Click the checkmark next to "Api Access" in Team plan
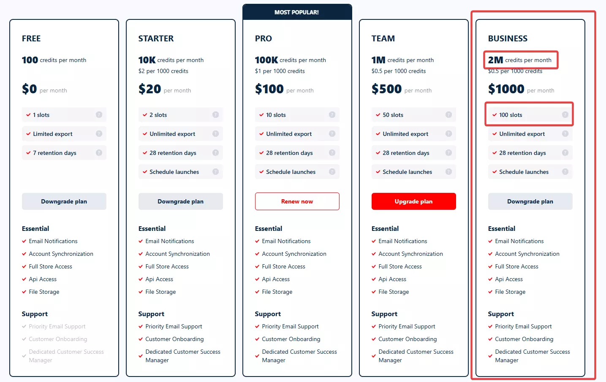This screenshot has height=382, width=606. 374,279
